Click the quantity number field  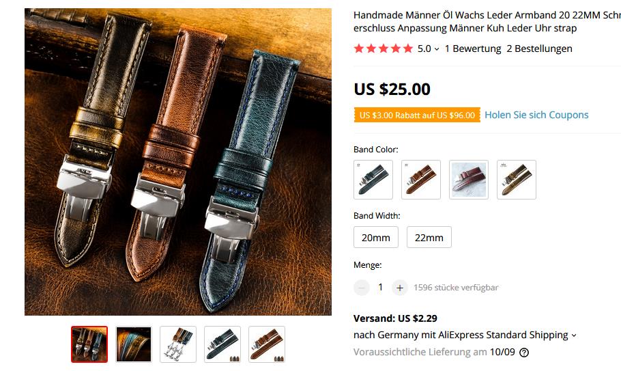tap(381, 288)
